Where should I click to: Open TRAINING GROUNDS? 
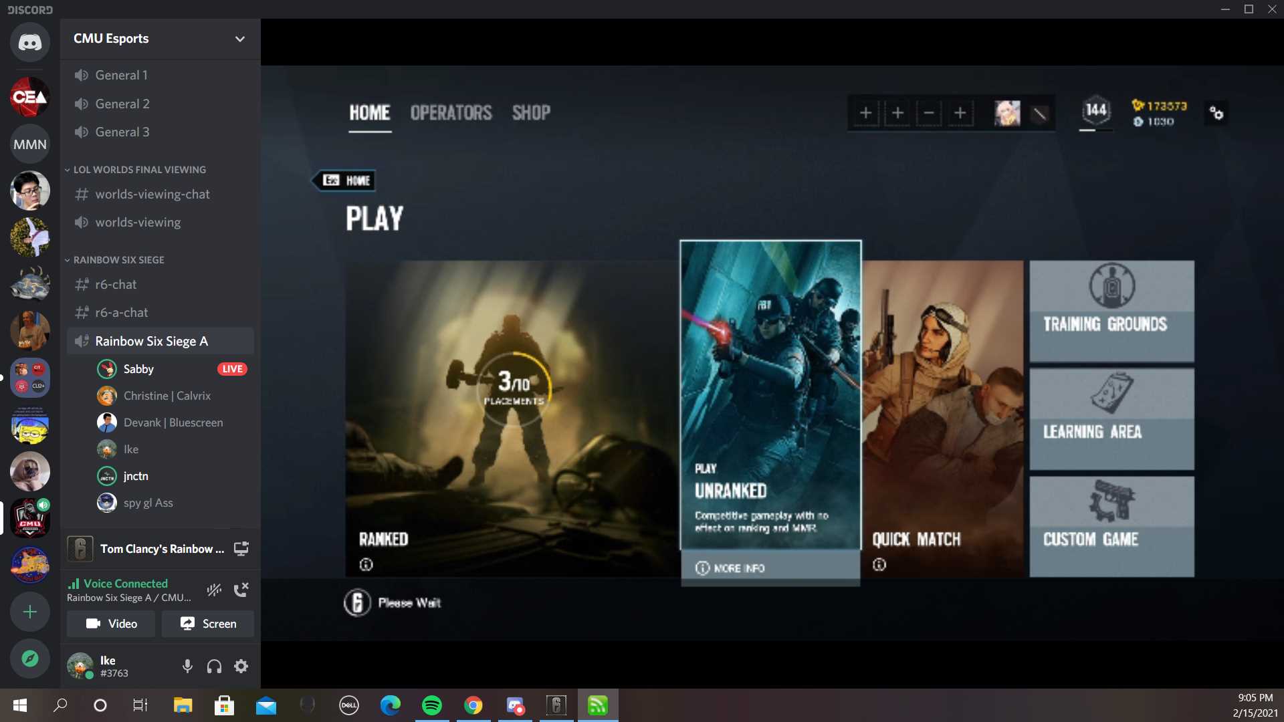(x=1111, y=311)
